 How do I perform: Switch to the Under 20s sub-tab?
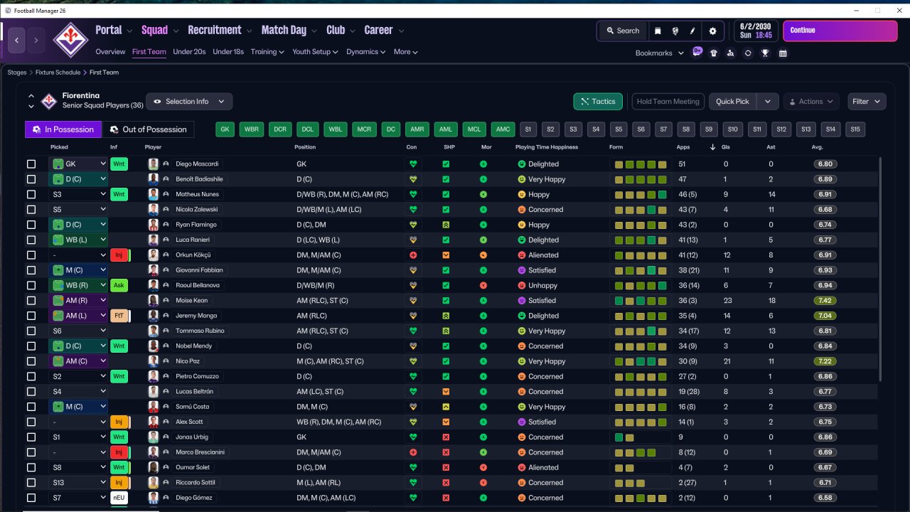(189, 52)
